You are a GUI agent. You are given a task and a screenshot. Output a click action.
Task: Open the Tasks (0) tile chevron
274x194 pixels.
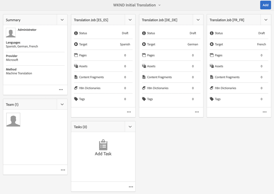(130, 127)
